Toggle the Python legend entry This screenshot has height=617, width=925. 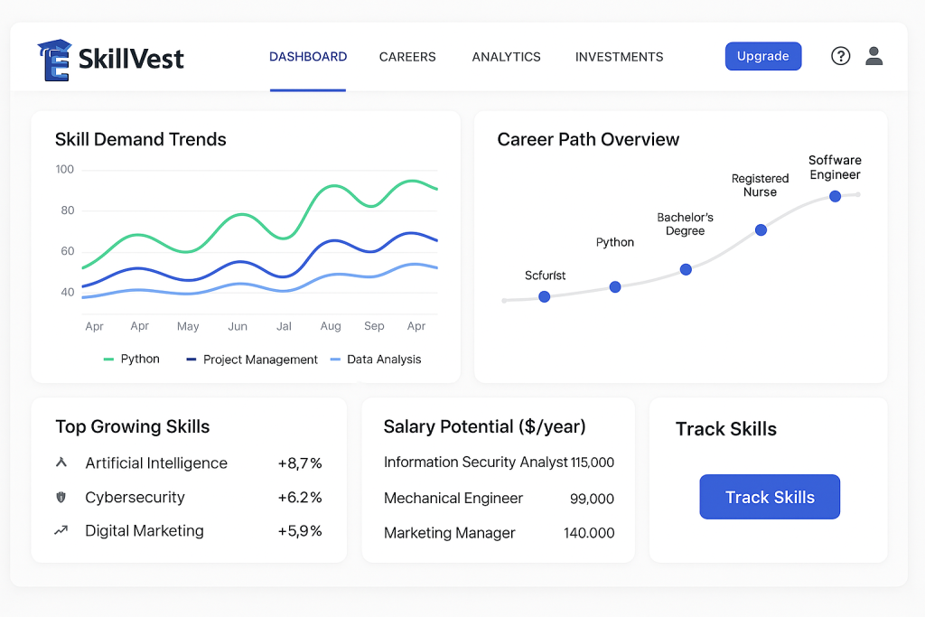click(x=132, y=359)
